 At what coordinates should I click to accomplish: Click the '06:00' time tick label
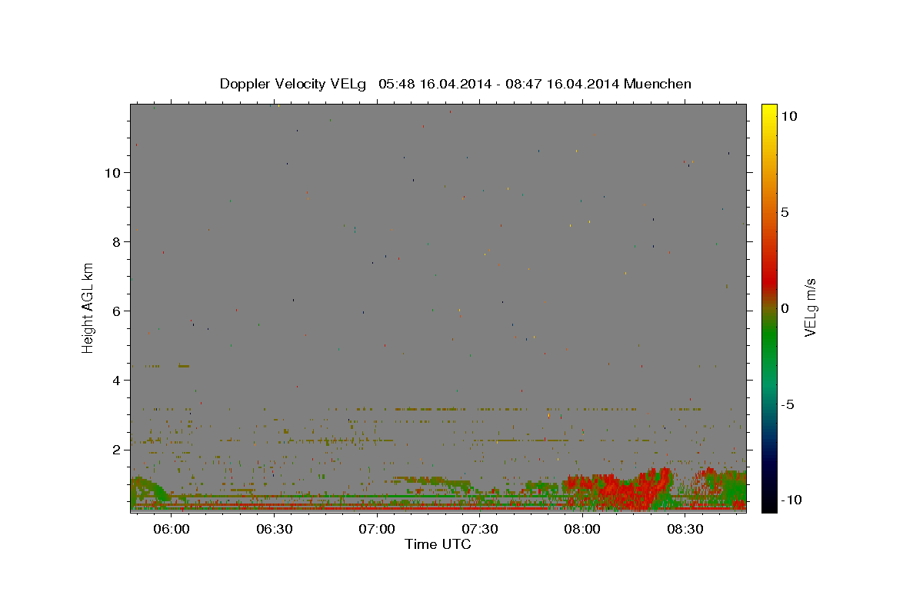(172, 530)
